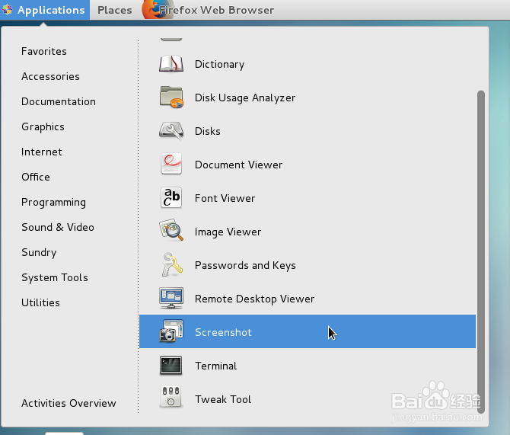Viewport: 510px width, 435px height.
Task: Click the application list vertical scrollbar
Action: point(480,244)
